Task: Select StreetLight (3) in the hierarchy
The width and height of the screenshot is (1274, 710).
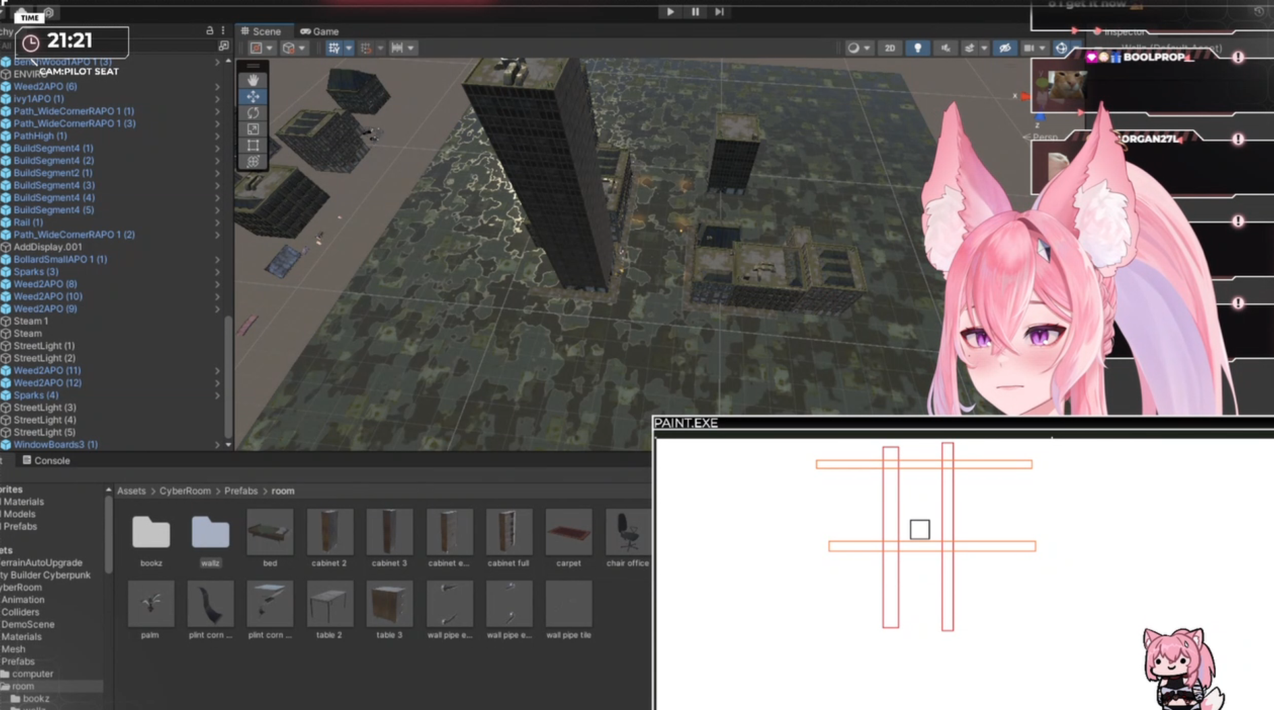Action: [45, 407]
